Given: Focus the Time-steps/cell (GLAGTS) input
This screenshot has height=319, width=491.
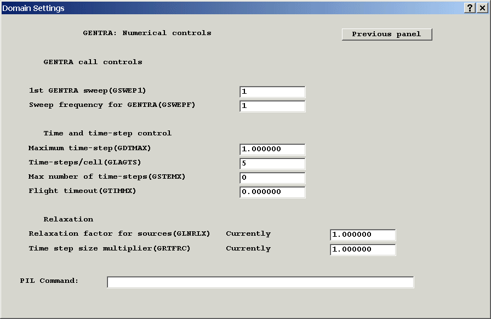Looking at the screenshot, I should (272, 164).
